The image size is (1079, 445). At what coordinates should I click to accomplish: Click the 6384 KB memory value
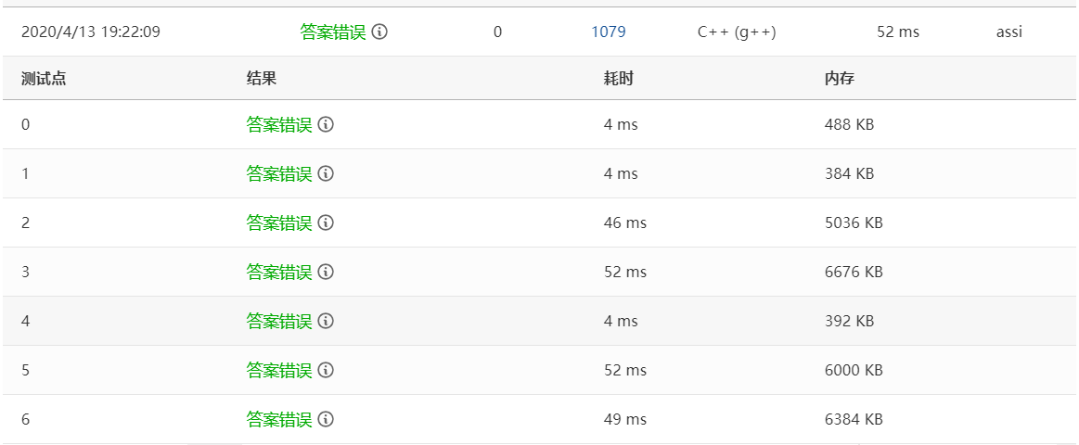coord(854,419)
